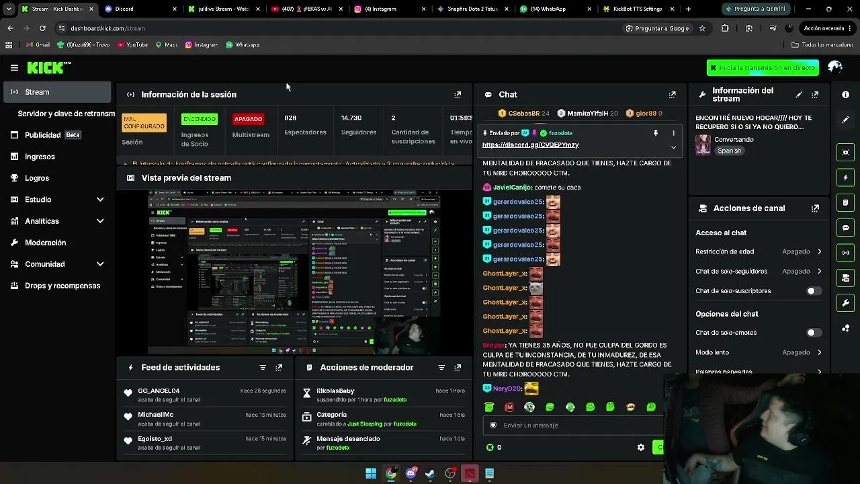Viewport: 860px width, 484px height.
Task: Open Ingresos in the sidebar
Action: click(57, 157)
